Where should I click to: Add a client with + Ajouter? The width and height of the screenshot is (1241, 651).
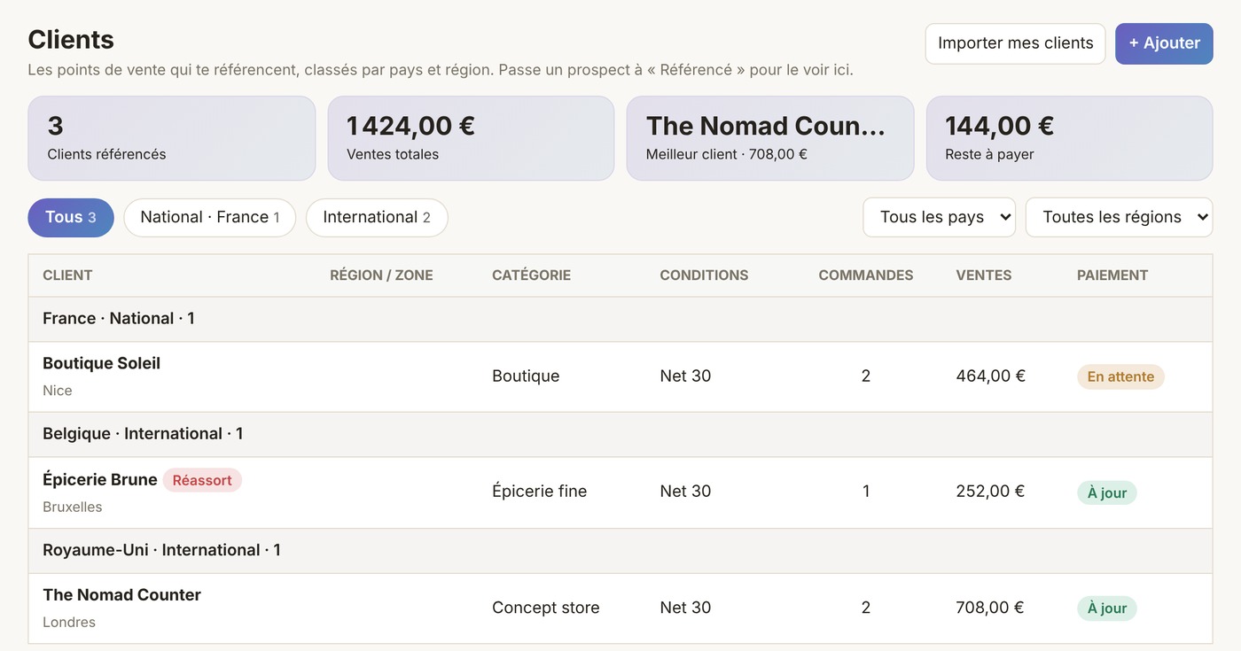pyautogui.click(x=1164, y=43)
